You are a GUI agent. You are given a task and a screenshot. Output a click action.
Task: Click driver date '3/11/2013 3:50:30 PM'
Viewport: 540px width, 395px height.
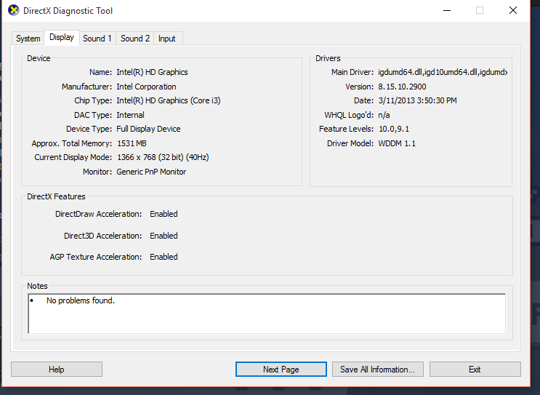coord(417,100)
